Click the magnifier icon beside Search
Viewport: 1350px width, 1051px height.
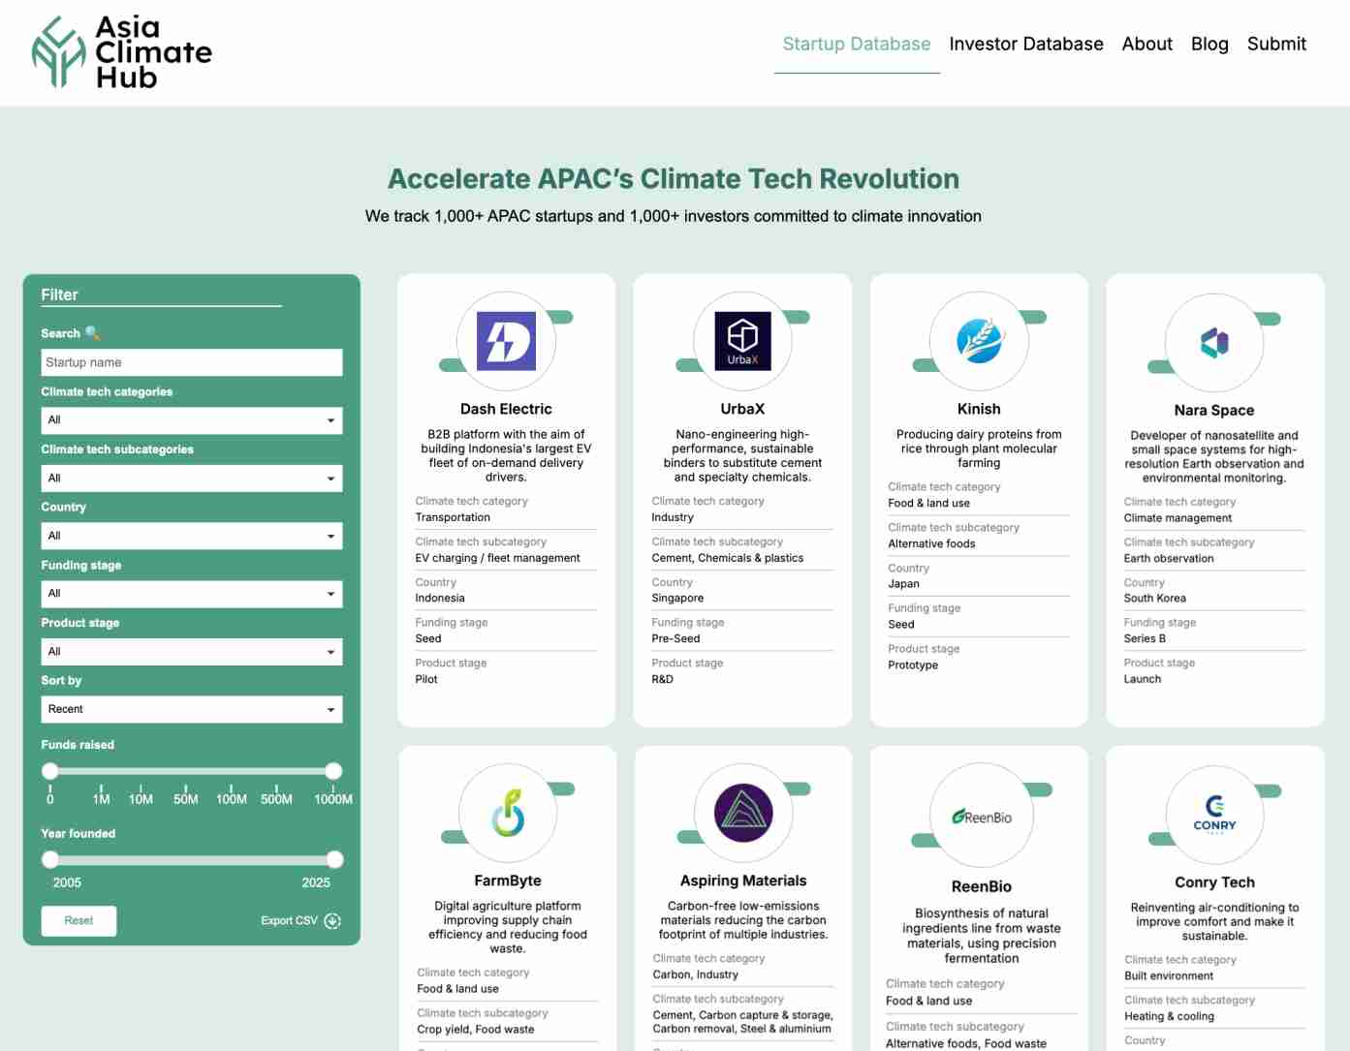(x=93, y=333)
